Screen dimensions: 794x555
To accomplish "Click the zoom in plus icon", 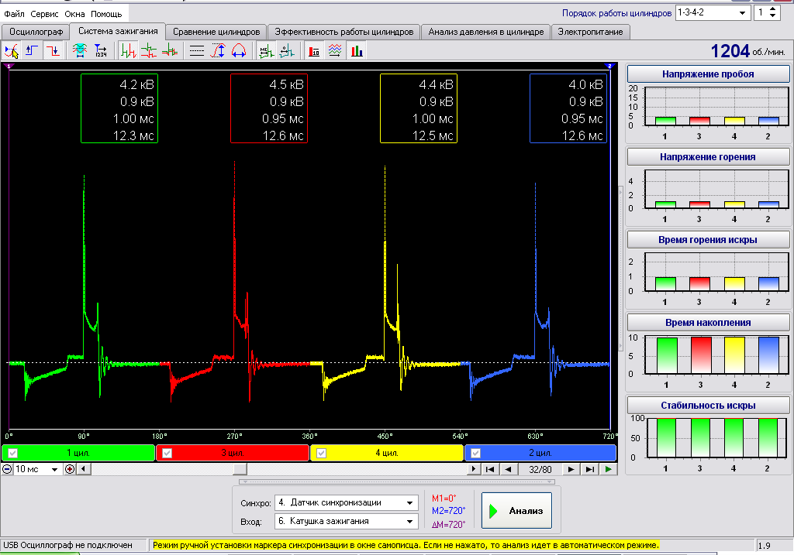I will coord(69,469).
